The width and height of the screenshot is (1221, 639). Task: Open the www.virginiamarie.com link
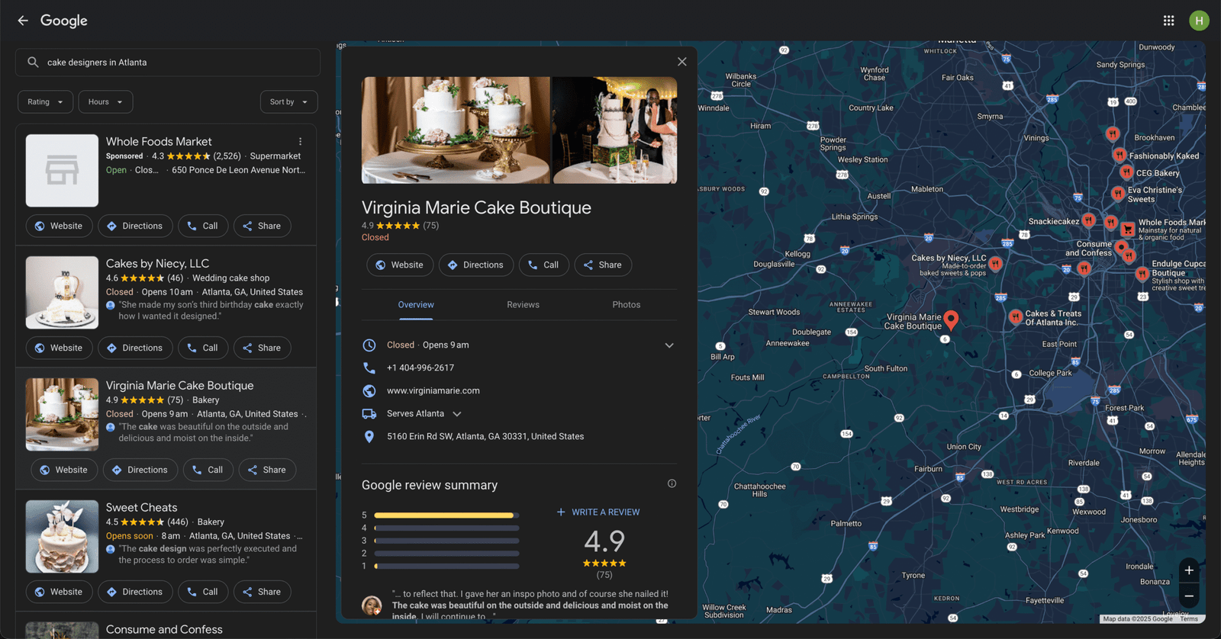[433, 390]
